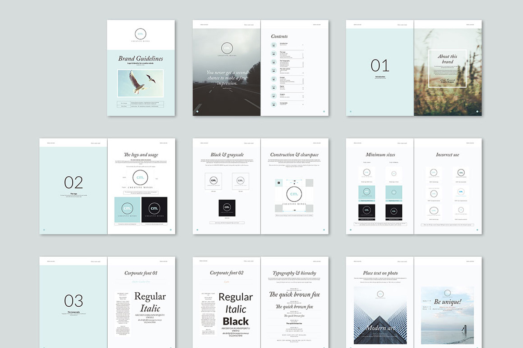The image size is (523, 348).
Task: Click the 'Digital' entry in Contents
Action: [282, 86]
